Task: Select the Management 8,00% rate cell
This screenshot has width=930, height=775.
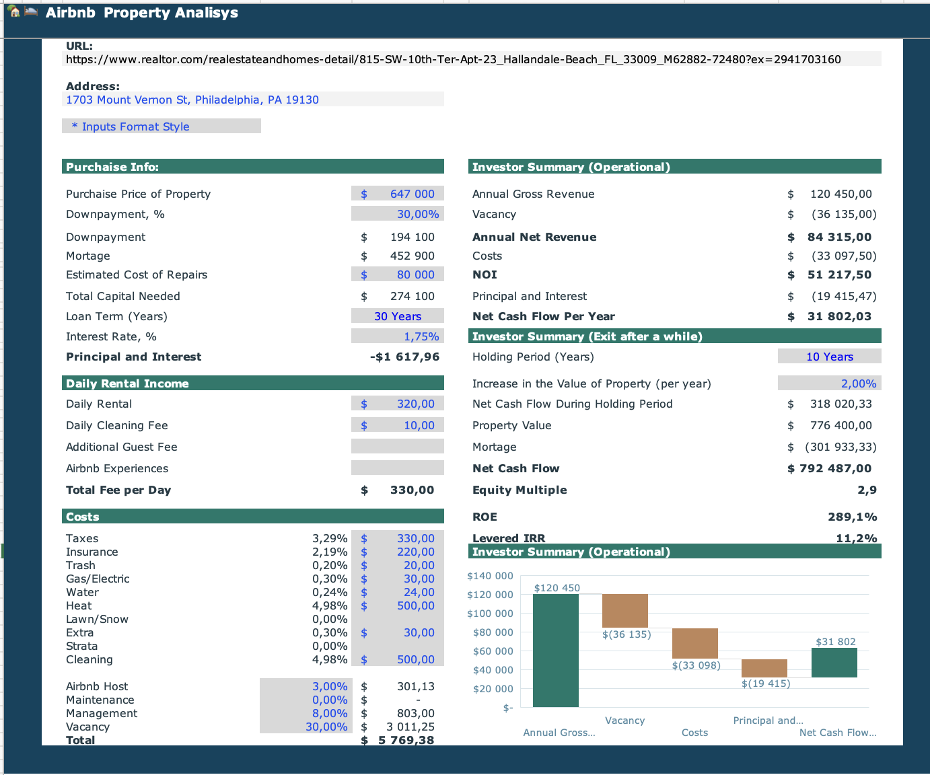Action: coord(305,713)
